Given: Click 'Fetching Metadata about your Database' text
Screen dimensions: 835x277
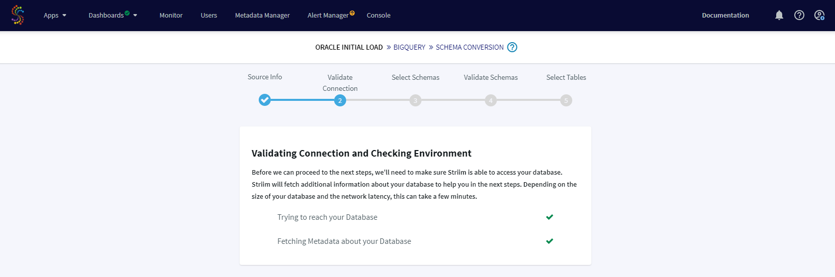Looking at the screenshot, I should coord(344,241).
